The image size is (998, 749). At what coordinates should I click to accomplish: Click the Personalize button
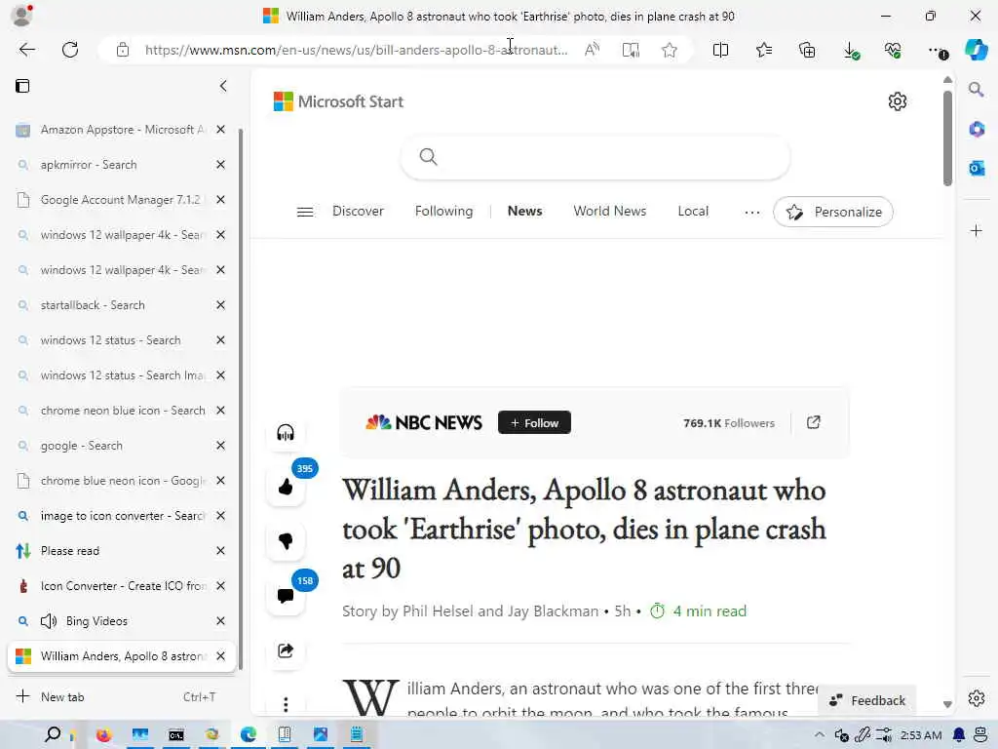click(x=833, y=212)
